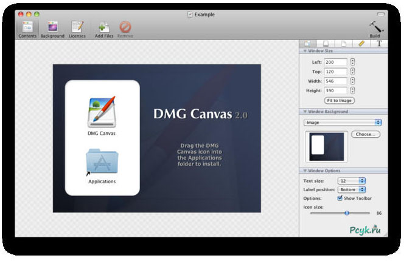412x261 pixels.
Task: Click the Build hammer icon
Action: pyautogui.click(x=375, y=27)
